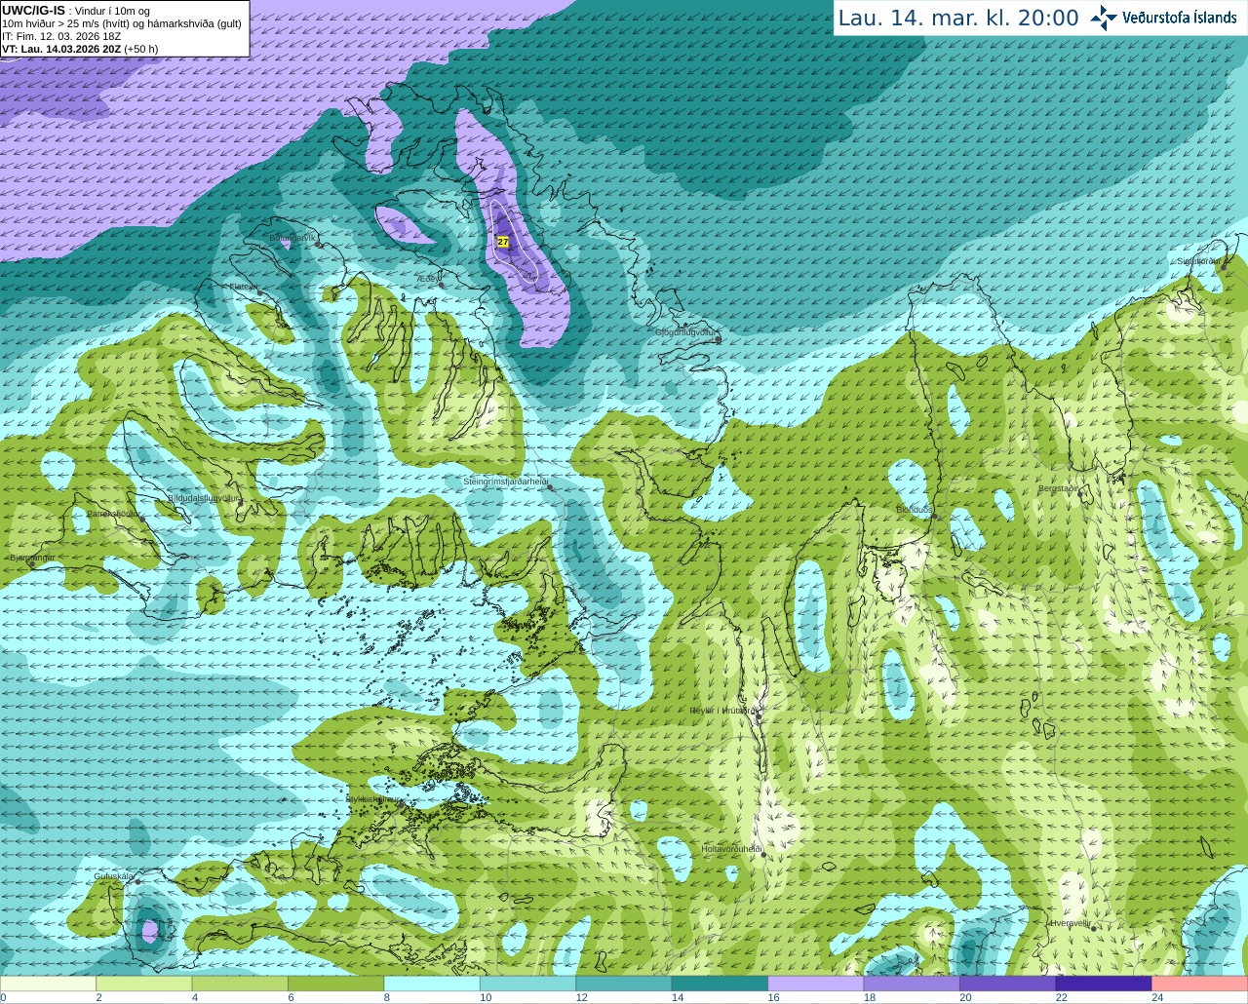Click the legend tick label 24

coord(1157,997)
